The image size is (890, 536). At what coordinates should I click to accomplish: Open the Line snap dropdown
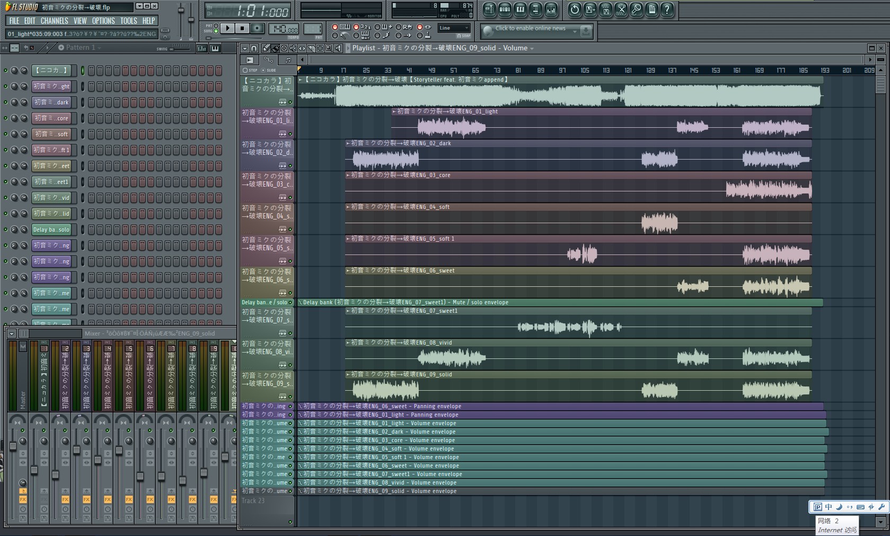tap(454, 28)
